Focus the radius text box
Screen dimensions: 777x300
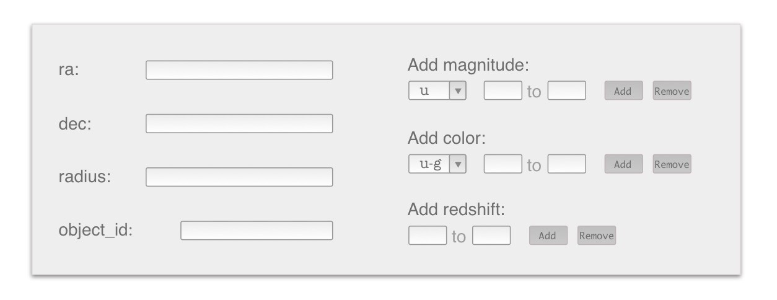pyautogui.click(x=239, y=177)
